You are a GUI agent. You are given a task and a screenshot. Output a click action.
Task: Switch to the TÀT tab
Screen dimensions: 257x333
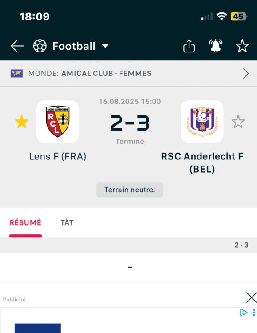67,222
